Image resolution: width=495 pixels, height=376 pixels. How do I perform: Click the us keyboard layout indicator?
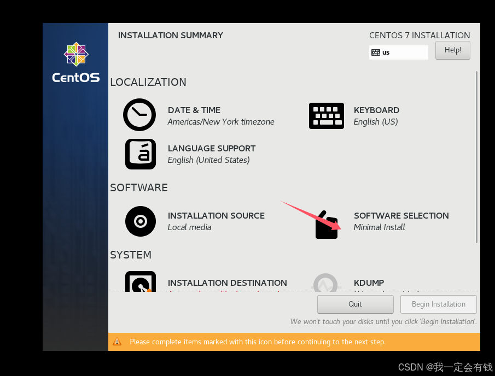click(x=399, y=52)
